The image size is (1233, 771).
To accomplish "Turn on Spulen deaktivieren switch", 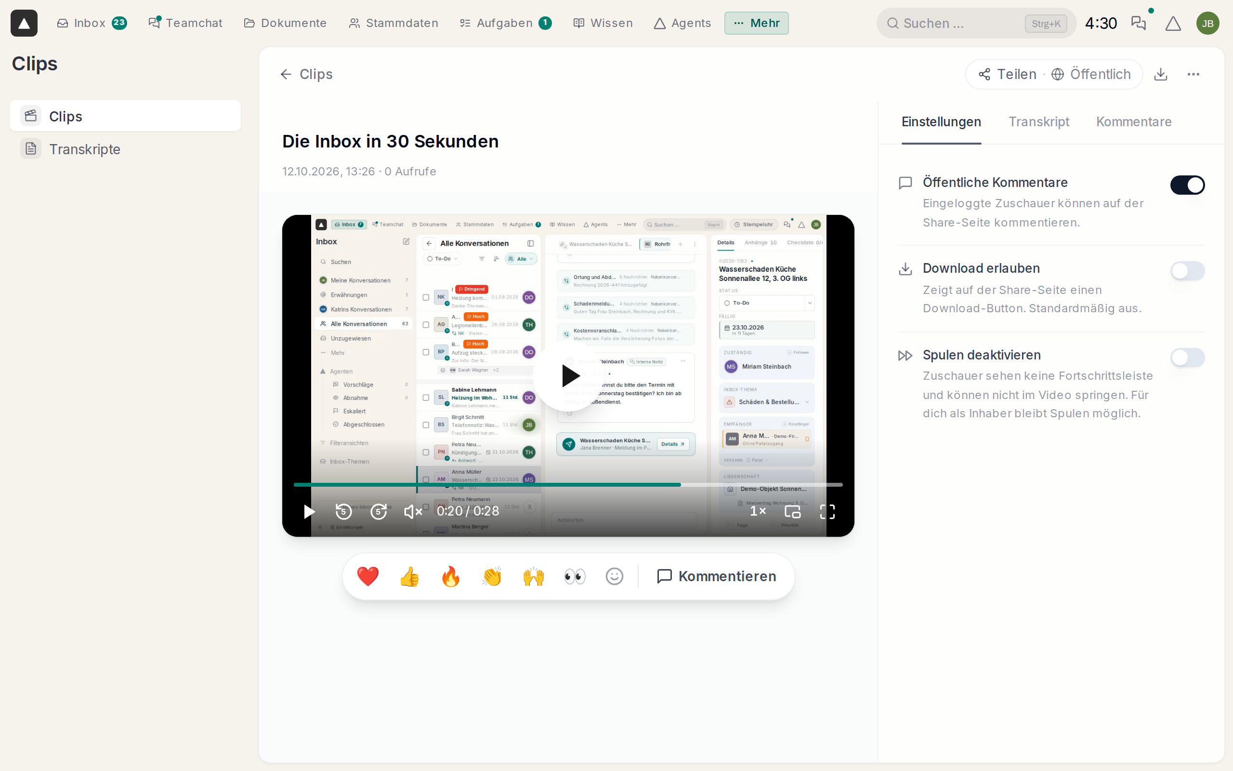I will tap(1187, 358).
